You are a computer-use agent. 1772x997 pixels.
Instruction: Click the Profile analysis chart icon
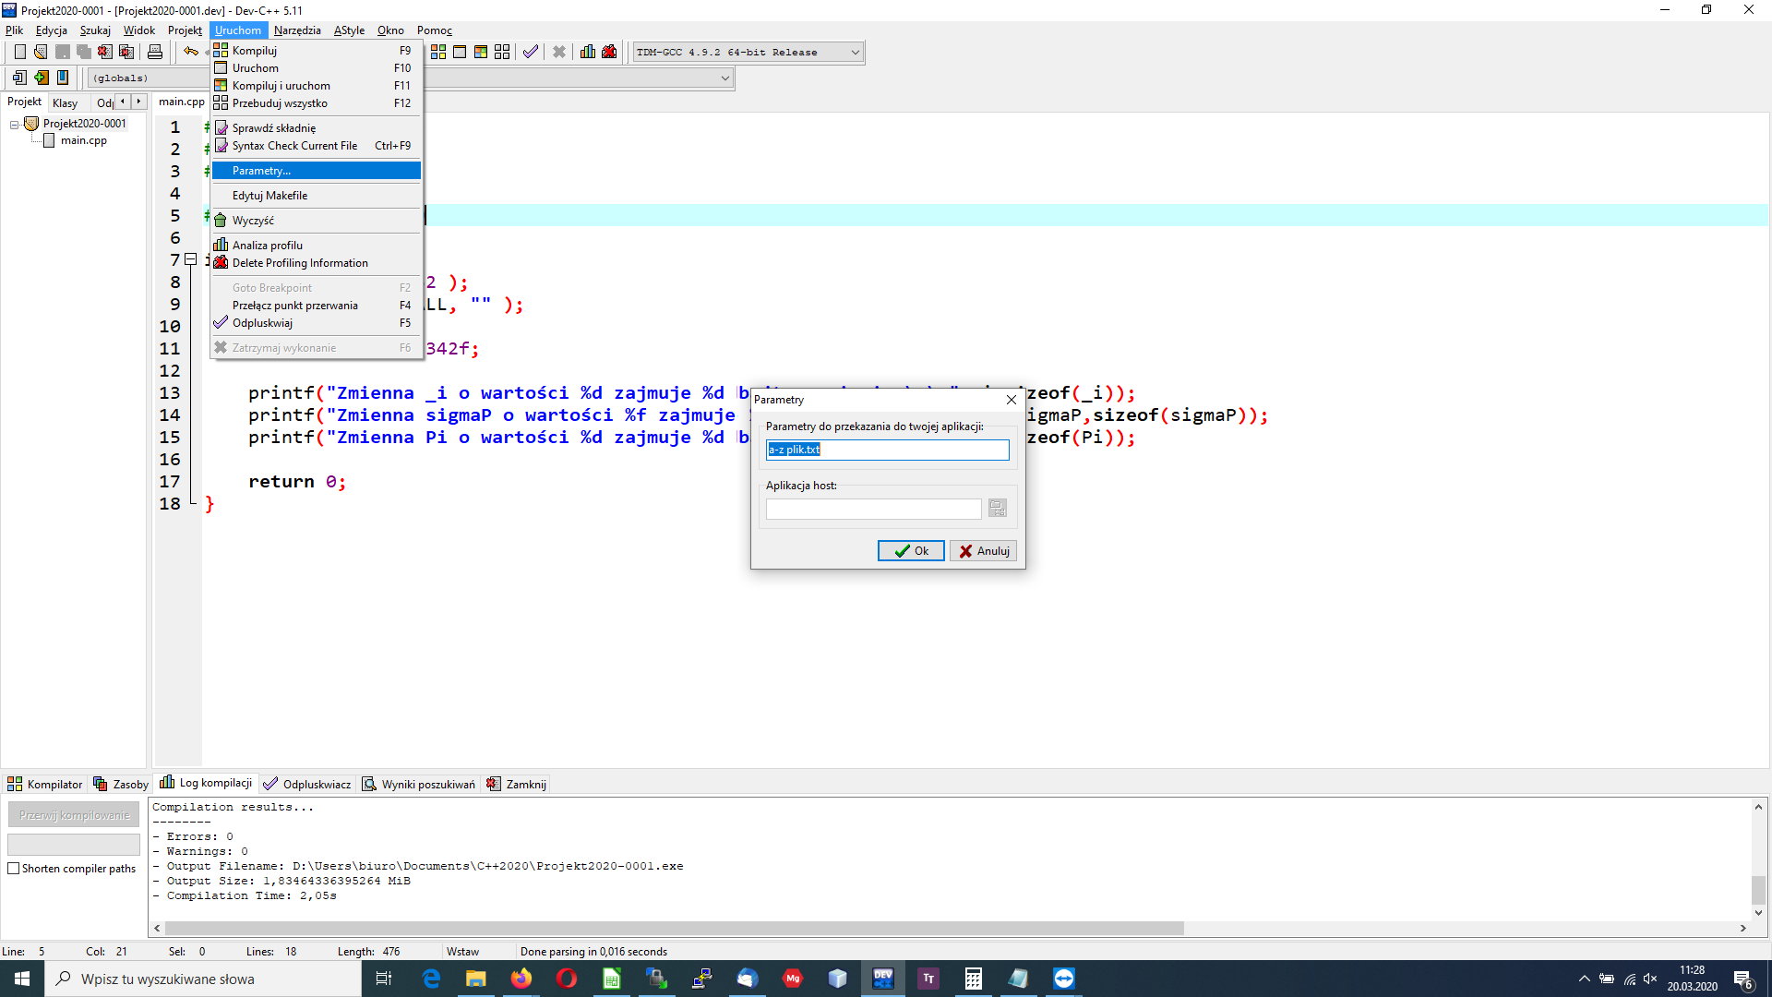pyautogui.click(x=588, y=52)
